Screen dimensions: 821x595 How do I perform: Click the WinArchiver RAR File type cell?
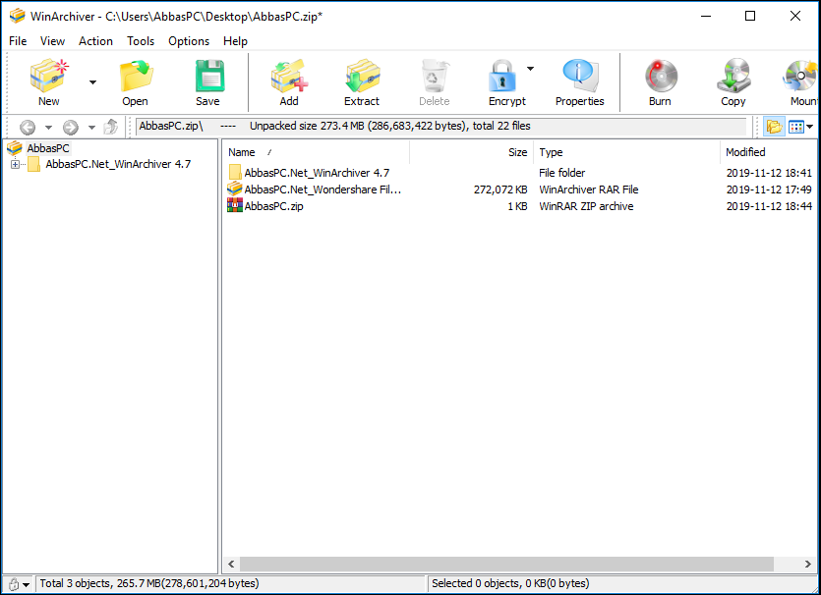point(589,189)
